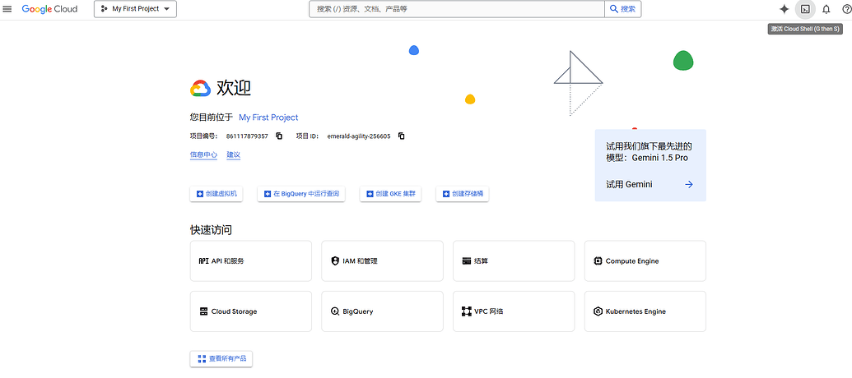Open the notifications bell icon
The image size is (852, 378).
(x=826, y=9)
